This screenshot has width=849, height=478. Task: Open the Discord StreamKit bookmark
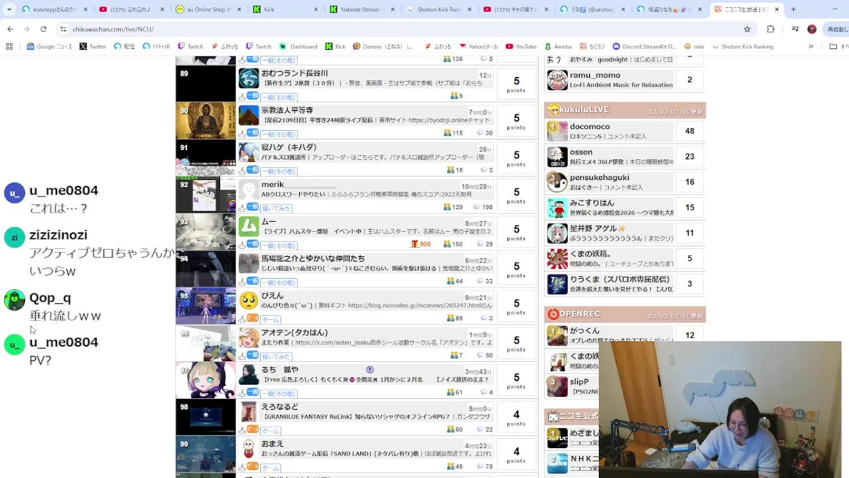644,46
